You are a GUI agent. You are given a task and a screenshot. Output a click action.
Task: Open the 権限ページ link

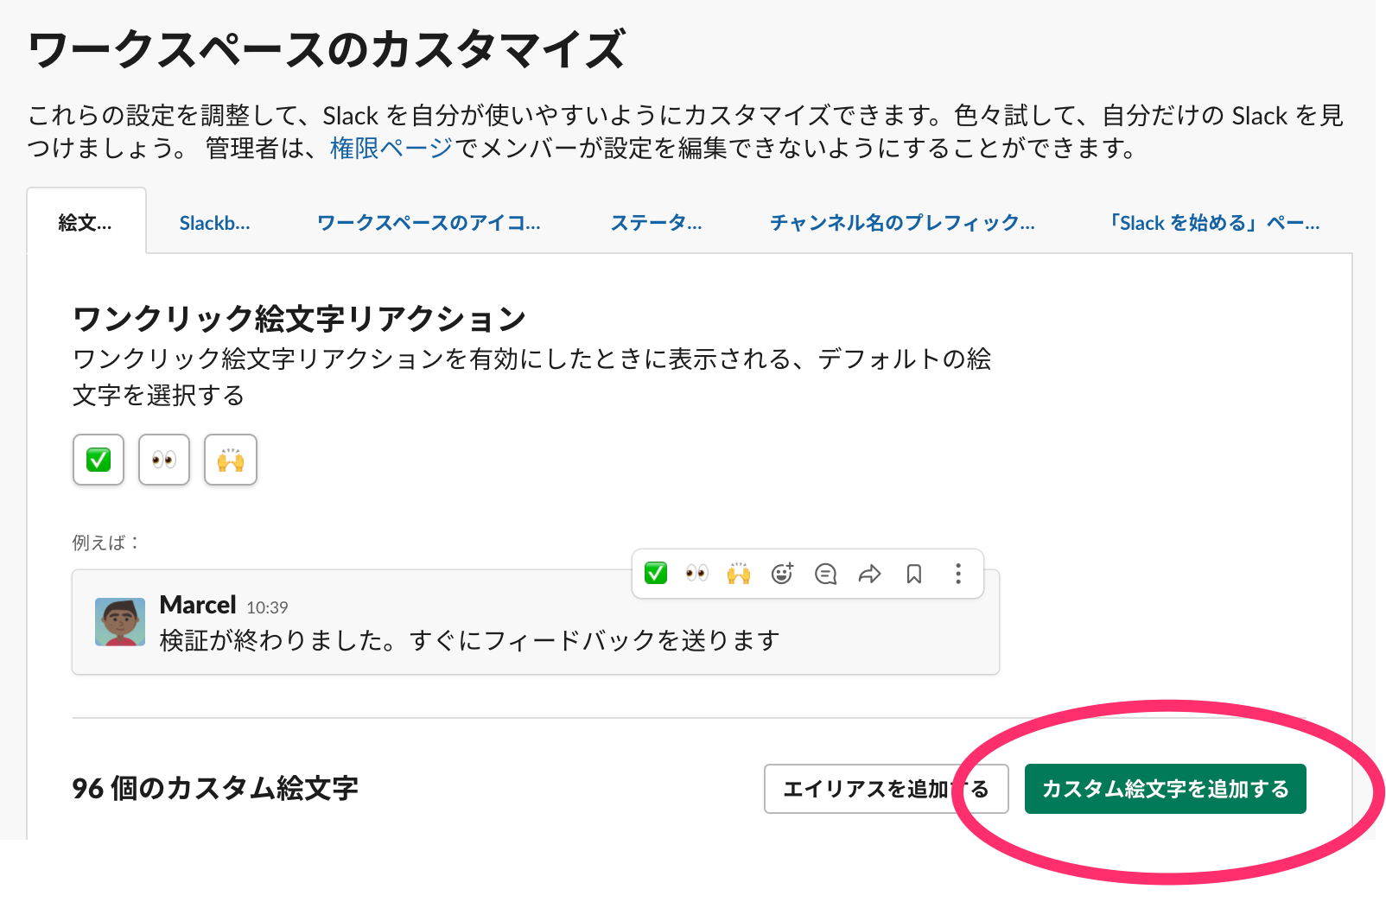387,149
